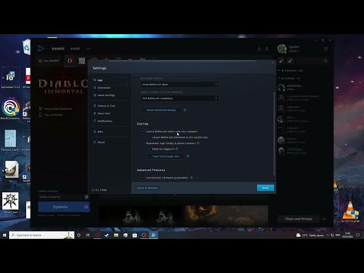Toggle Use browser hardware acceleration checkbox
The height and width of the screenshot is (273, 364).
coord(143,178)
